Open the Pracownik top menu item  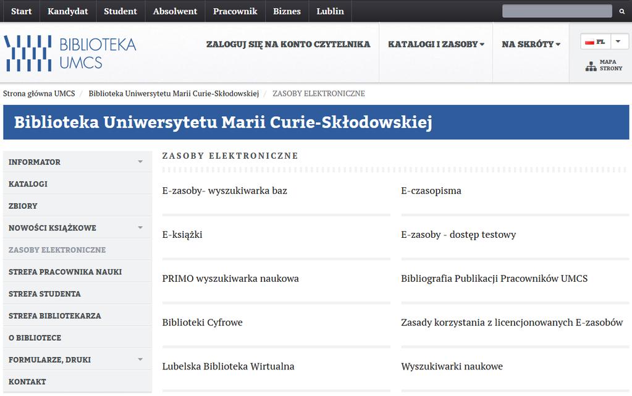tap(235, 11)
